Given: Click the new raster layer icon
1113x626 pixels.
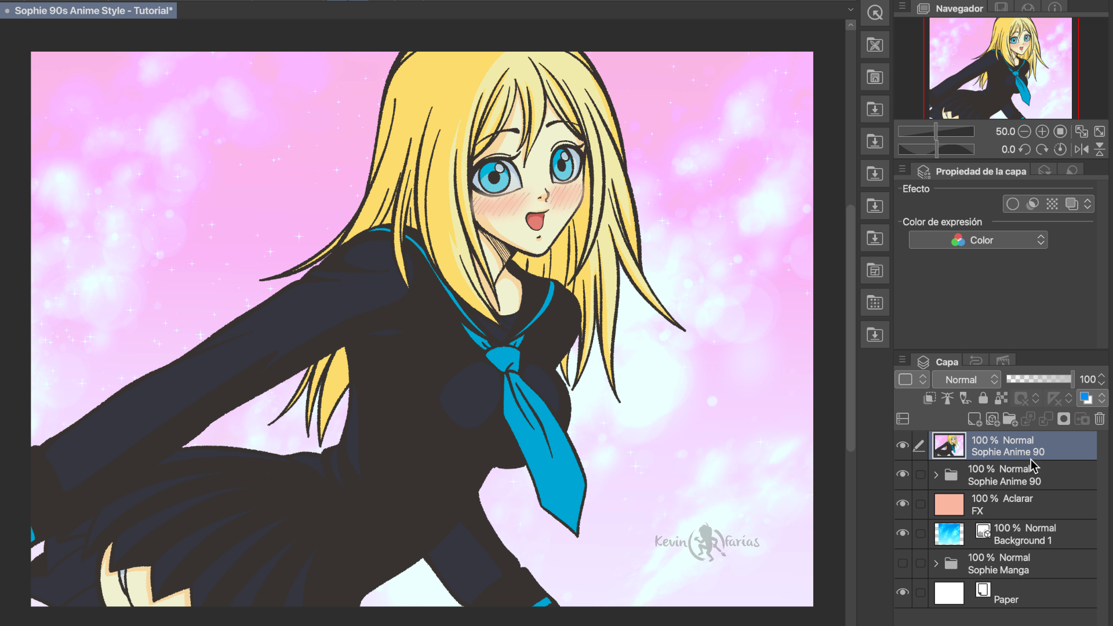Looking at the screenshot, I should pos(974,419).
